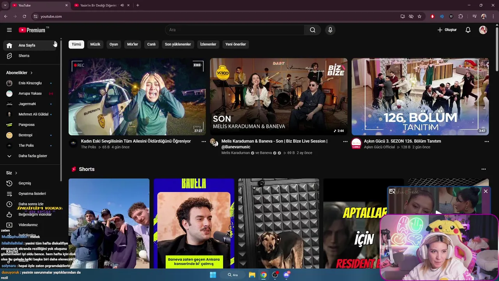Reload the page
The image size is (499, 281).
(24, 16)
